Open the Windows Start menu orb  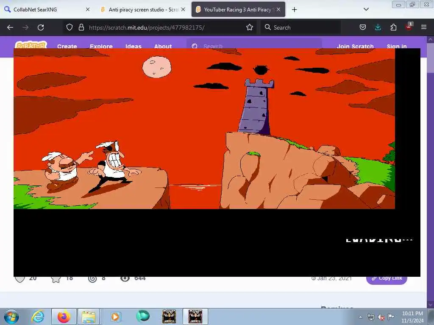click(11, 317)
